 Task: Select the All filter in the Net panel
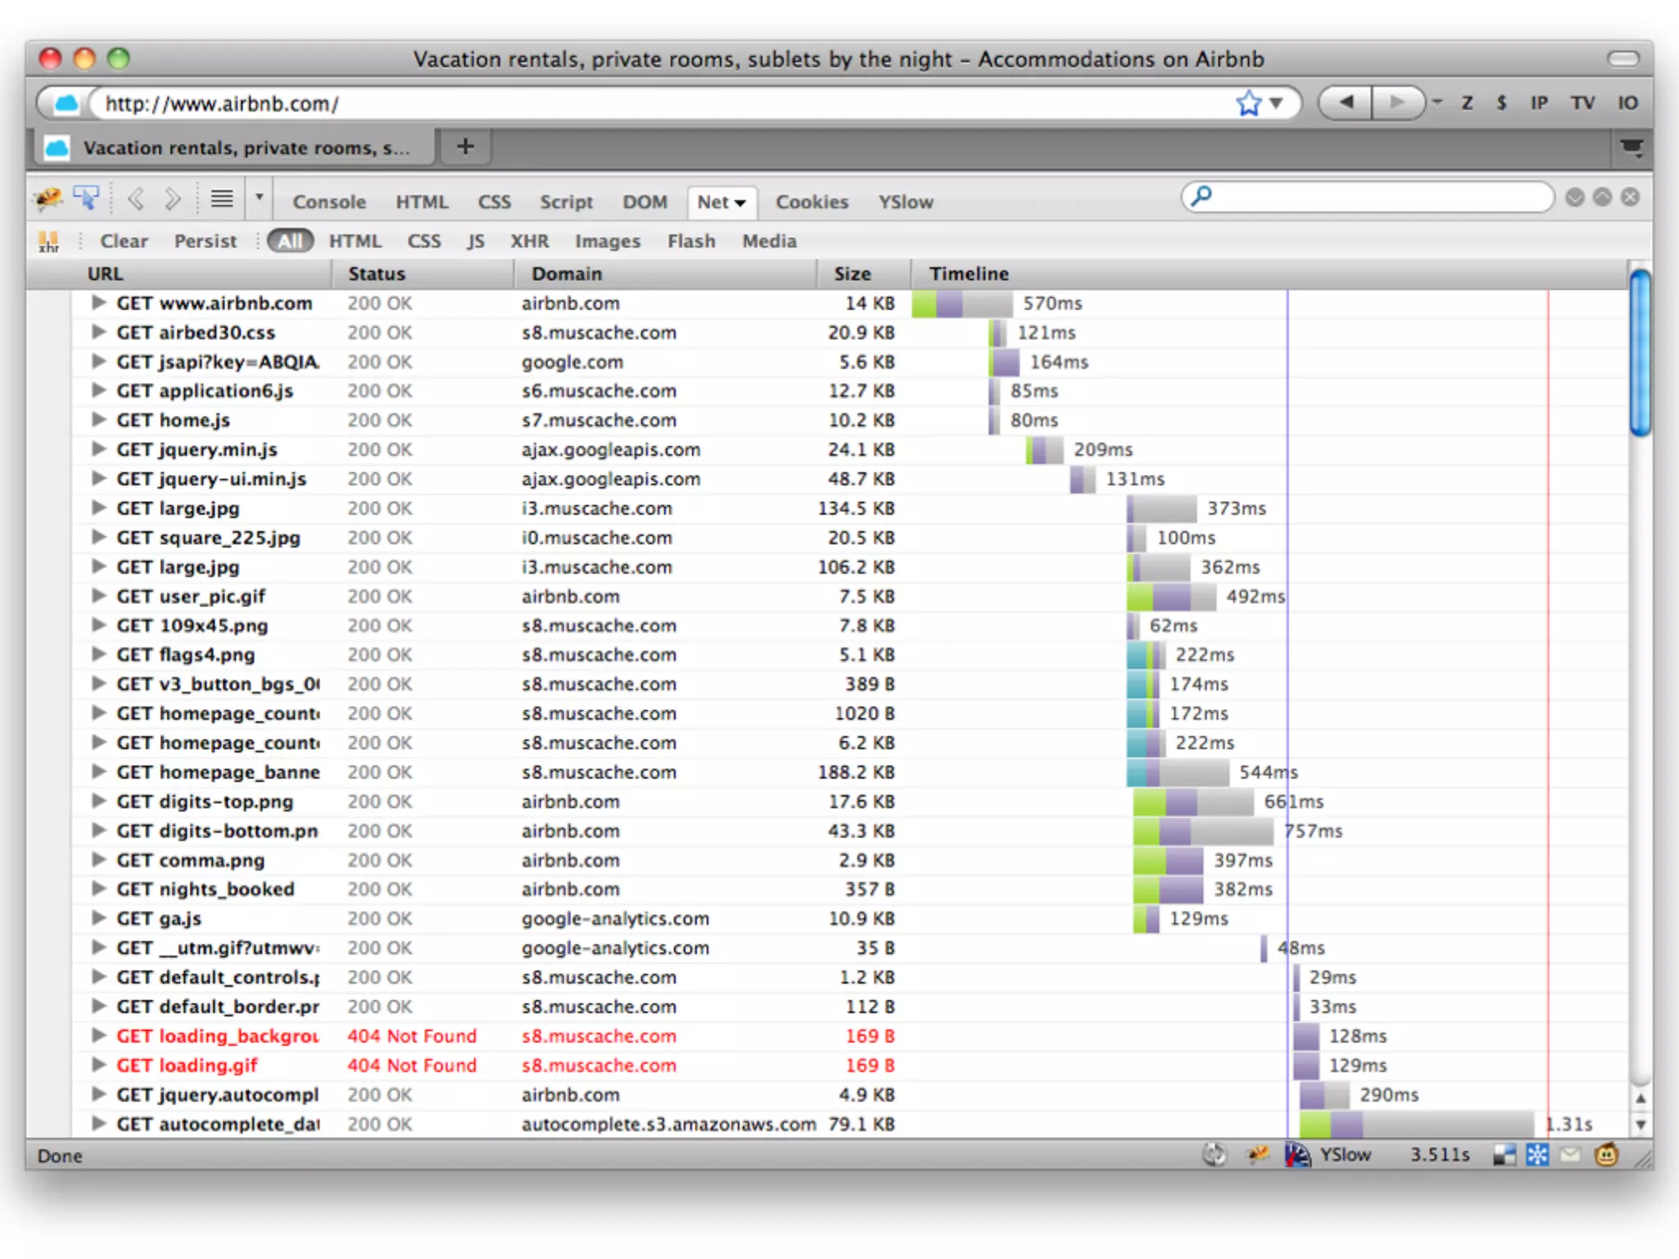point(289,241)
